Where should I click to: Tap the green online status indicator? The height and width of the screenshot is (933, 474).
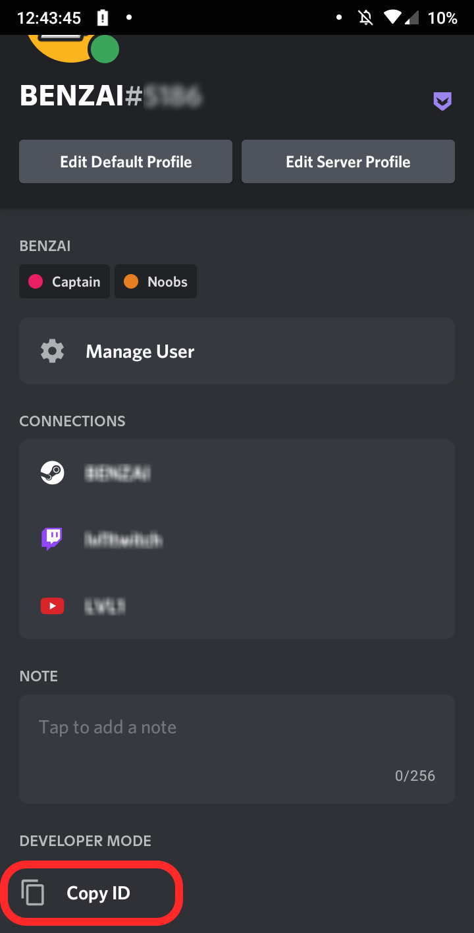[x=104, y=49]
